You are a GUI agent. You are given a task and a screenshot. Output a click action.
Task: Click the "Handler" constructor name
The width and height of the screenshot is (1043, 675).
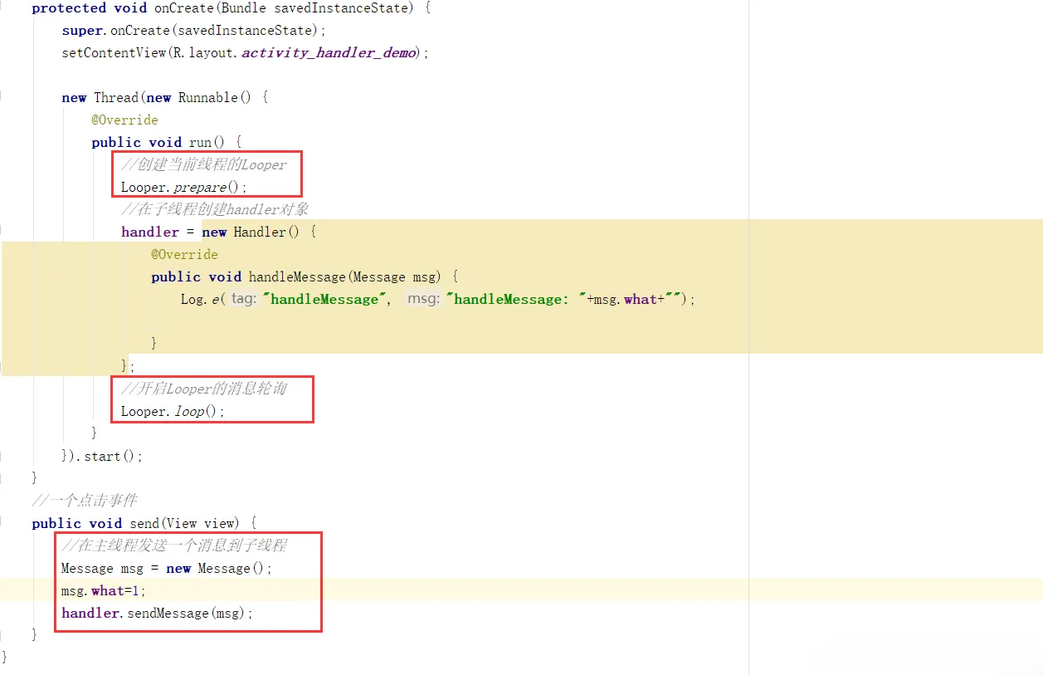click(260, 232)
